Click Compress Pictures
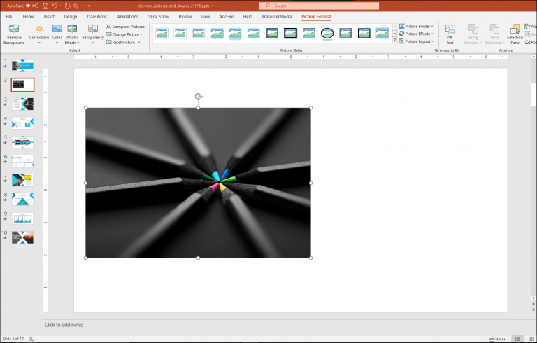This screenshot has width=537, height=343. [x=125, y=27]
